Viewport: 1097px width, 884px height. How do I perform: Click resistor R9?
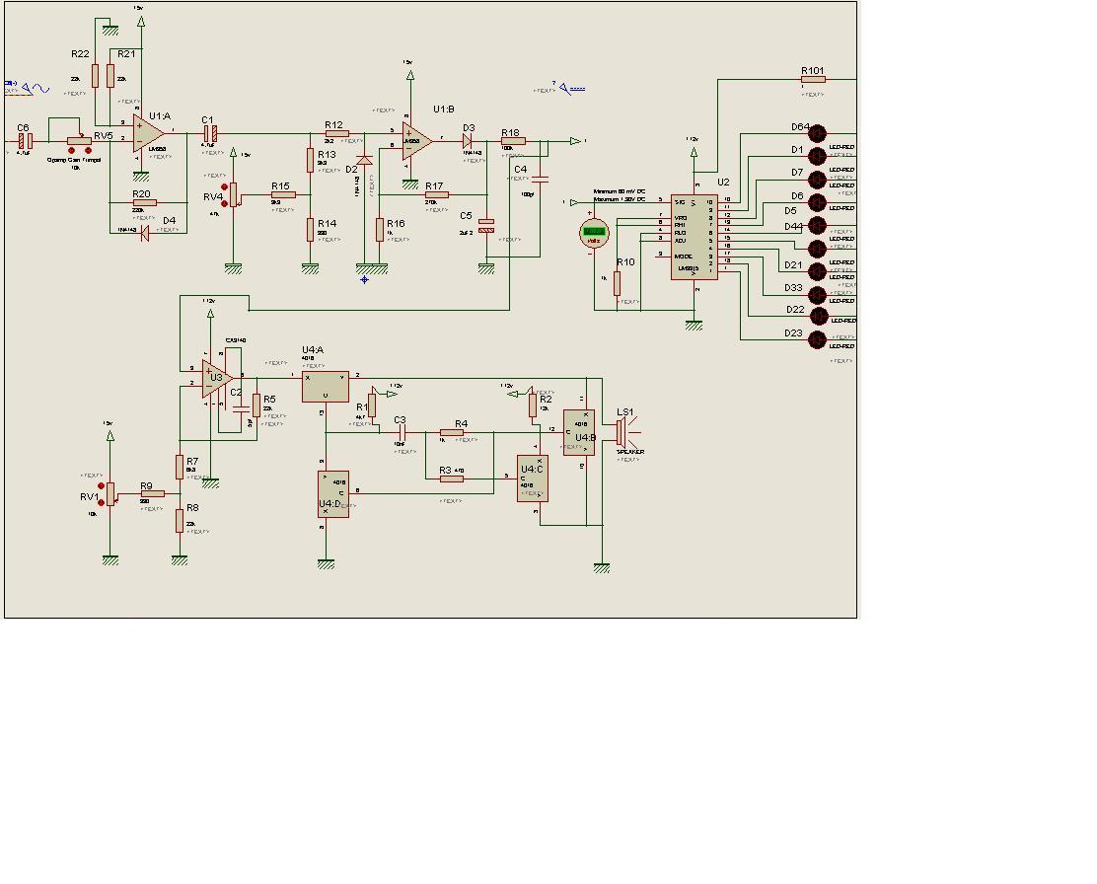coord(152,493)
